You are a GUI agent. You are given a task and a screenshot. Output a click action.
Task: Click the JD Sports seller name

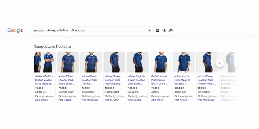tap(133, 92)
